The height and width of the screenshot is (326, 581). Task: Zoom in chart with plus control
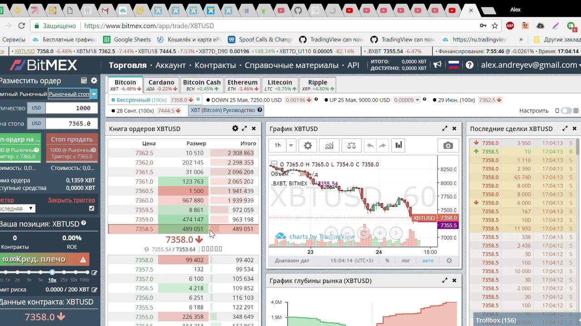pyautogui.click(x=379, y=233)
